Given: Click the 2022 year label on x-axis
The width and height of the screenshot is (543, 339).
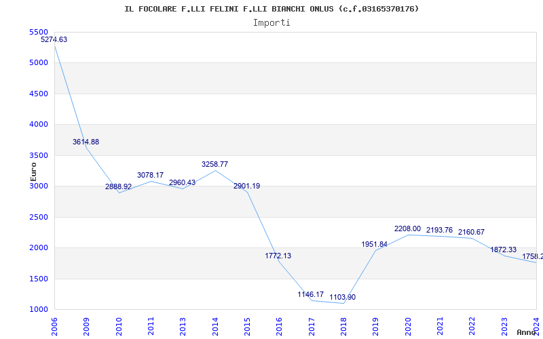Looking at the screenshot, I should pos(472,327).
